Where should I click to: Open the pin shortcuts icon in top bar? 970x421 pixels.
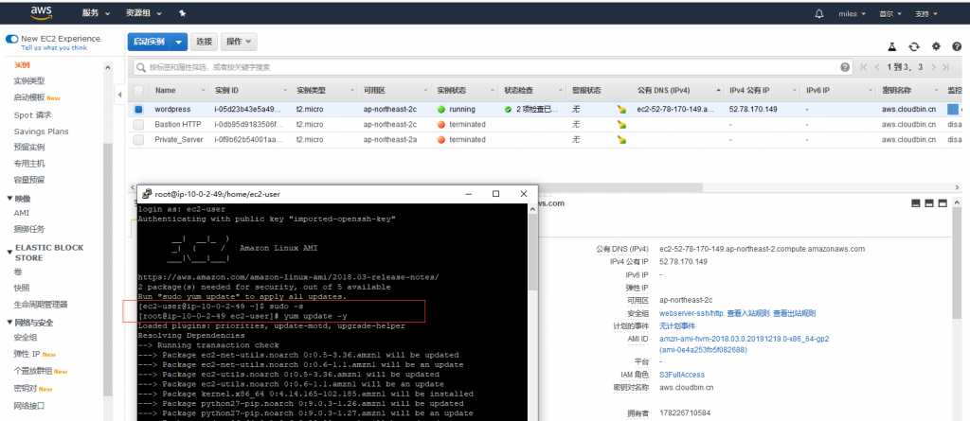[182, 13]
